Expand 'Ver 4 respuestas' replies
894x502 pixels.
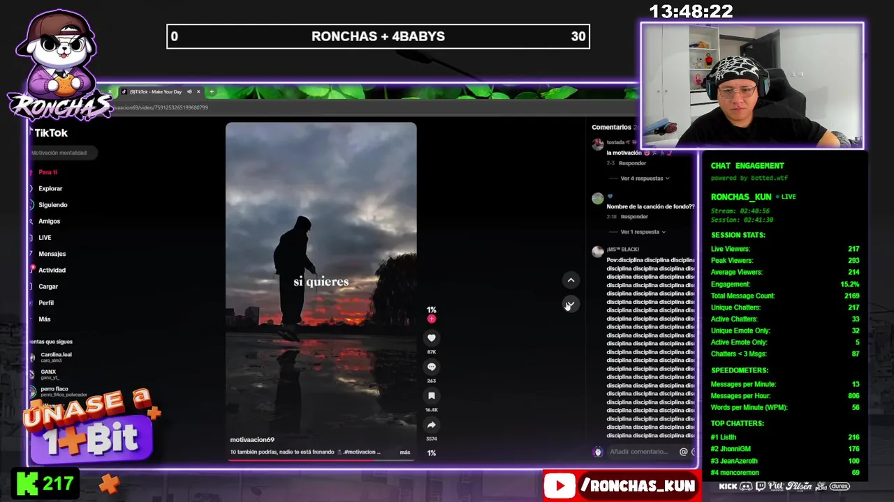[x=645, y=178]
